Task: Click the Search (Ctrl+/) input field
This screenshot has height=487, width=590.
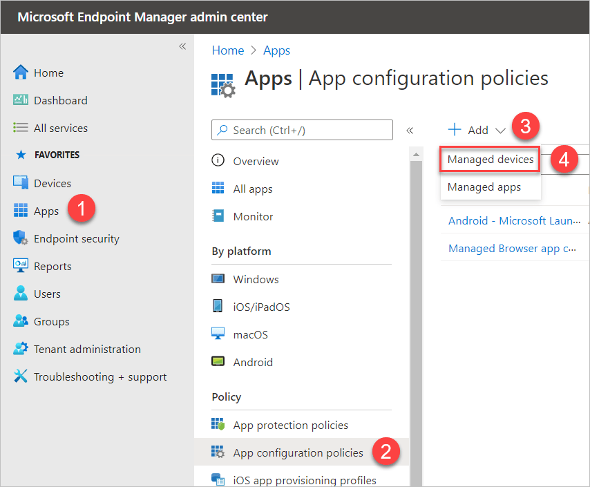Action: tap(302, 130)
